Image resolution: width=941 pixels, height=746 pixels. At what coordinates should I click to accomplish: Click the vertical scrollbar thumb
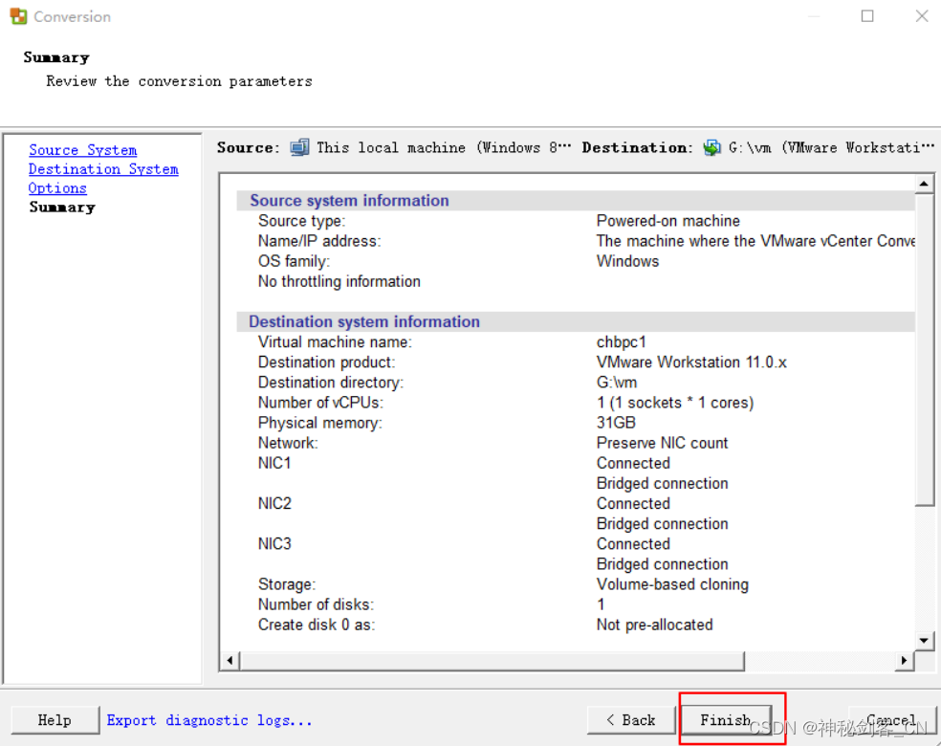(924, 349)
